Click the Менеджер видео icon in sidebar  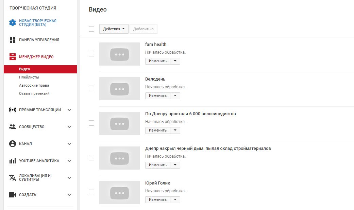(x=13, y=57)
